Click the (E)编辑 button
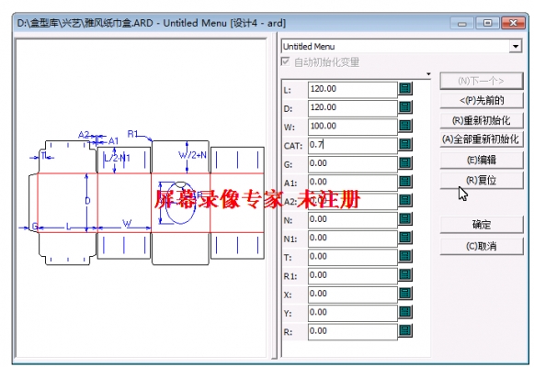 [482, 160]
